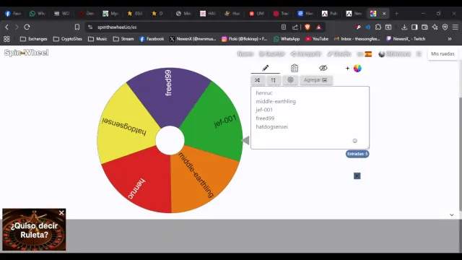
Task: Click the blue X box below entries
Action: click(x=357, y=176)
